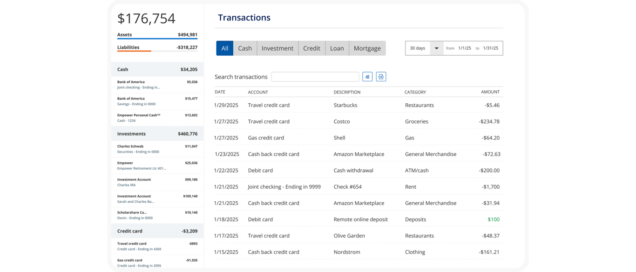Viewport: 636px width, 272px height.
Task: Open Charles Schwab securities account
Action: (157, 149)
